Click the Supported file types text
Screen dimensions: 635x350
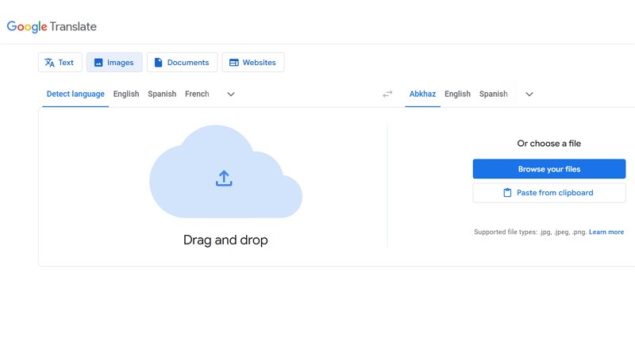tap(530, 232)
